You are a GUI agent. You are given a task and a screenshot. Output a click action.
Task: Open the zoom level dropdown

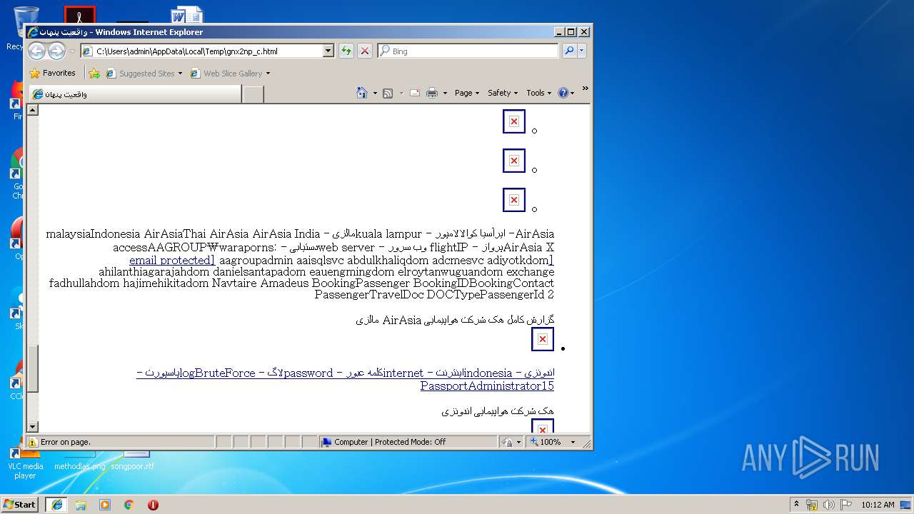(x=573, y=442)
